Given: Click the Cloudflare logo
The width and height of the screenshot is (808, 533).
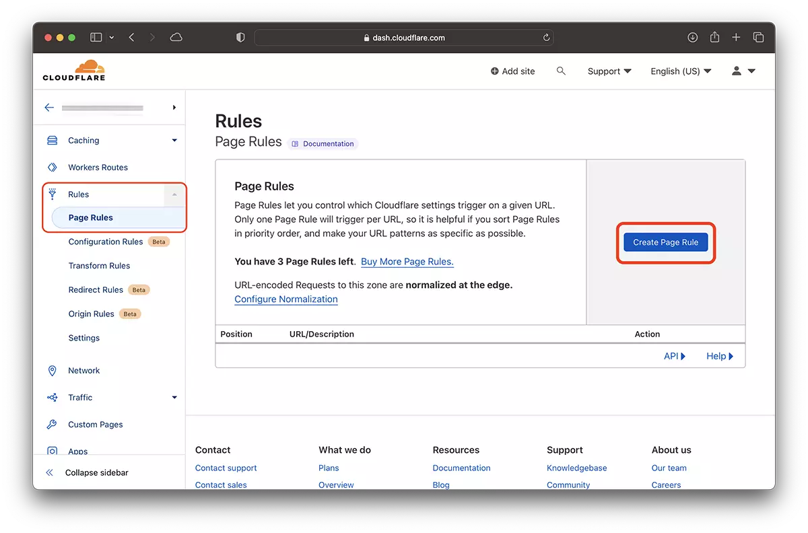Looking at the screenshot, I should click(73, 71).
